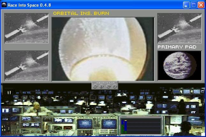Click the rightmost dial in the gauge panel
This screenshot has height=137, width=206.
(x=115, y=86)
